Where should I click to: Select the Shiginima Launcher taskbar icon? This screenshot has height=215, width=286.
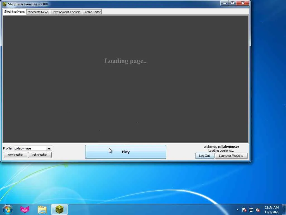[x=59, y=209]
